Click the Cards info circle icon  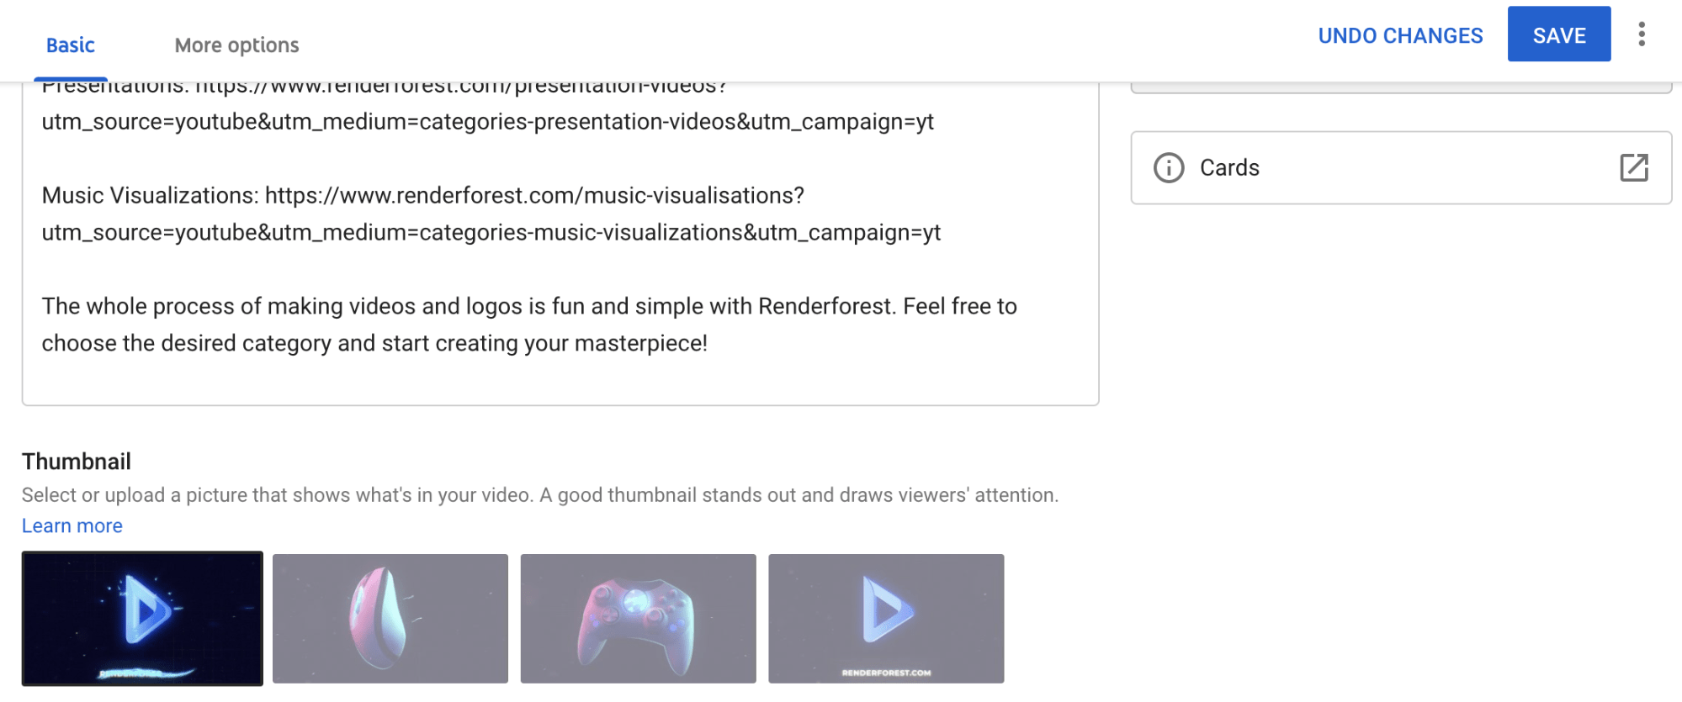(1169, 168)
